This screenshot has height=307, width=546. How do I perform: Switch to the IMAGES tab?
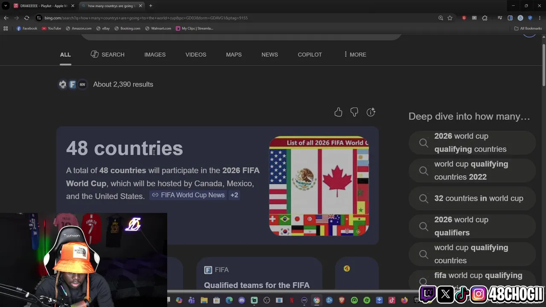tap(155, 55)
